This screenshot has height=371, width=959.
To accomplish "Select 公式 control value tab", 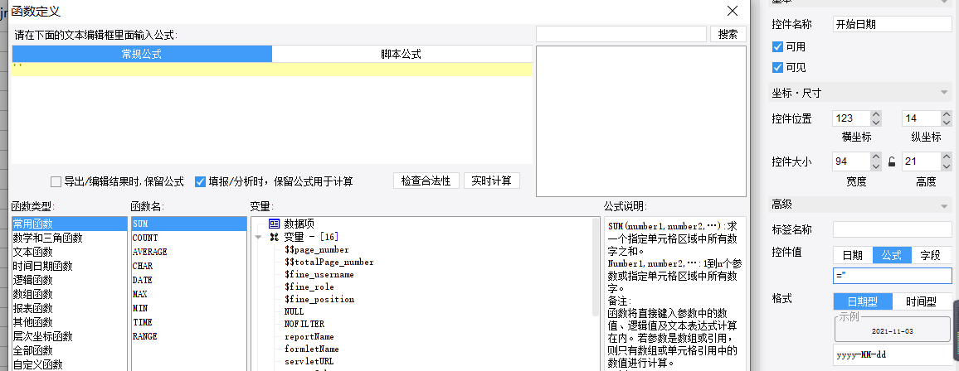I will coord(892,255).
